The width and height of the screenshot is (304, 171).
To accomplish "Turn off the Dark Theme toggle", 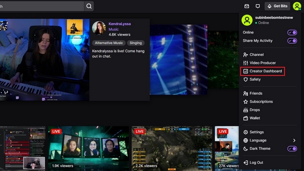I will [292, 149].
